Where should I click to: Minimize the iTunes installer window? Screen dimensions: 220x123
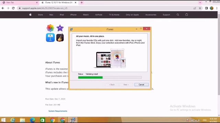tap(136, 29)
